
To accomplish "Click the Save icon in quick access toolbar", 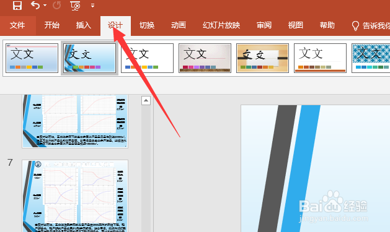I will point(17,5).
